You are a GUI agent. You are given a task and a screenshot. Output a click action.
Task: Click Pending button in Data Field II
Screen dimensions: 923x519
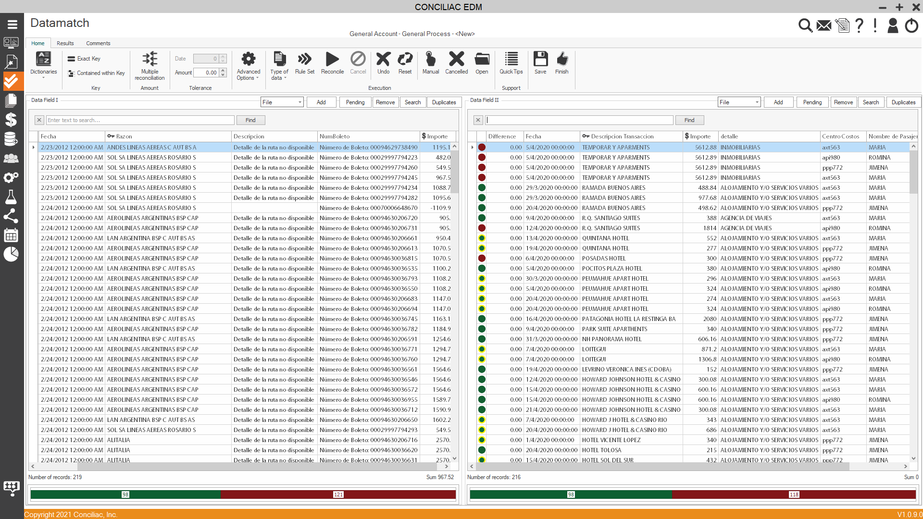[812, 102]
